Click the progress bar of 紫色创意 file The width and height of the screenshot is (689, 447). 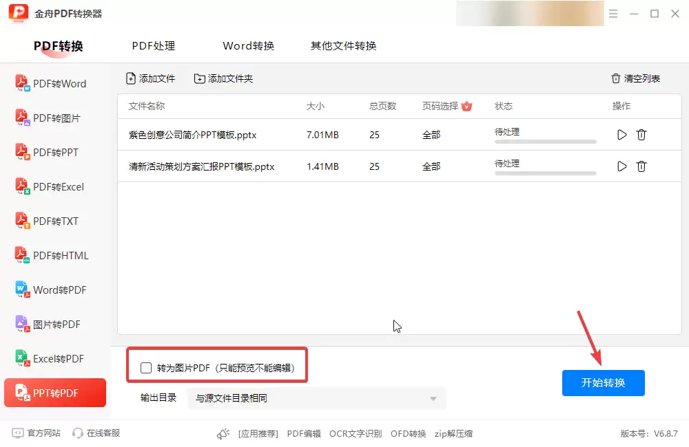tap(545, 141)
